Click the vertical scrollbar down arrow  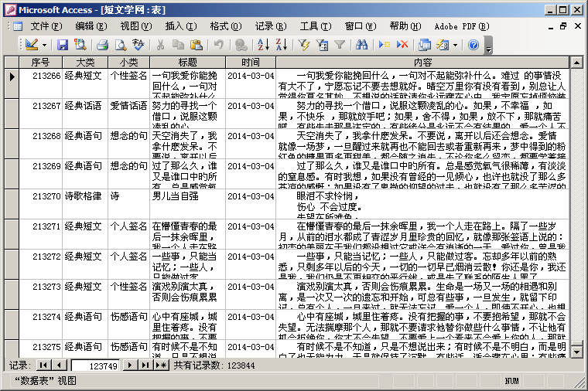pos(576,352)
